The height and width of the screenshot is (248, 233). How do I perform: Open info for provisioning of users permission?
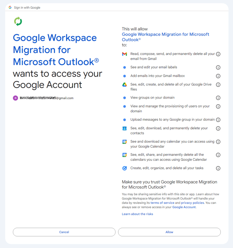pyautogui.click(x=218, y=106)
